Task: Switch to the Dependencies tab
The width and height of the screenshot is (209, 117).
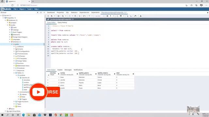Action: coord(84,12)
